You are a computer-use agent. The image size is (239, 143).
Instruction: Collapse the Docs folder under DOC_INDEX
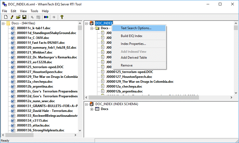click(92, 28)
